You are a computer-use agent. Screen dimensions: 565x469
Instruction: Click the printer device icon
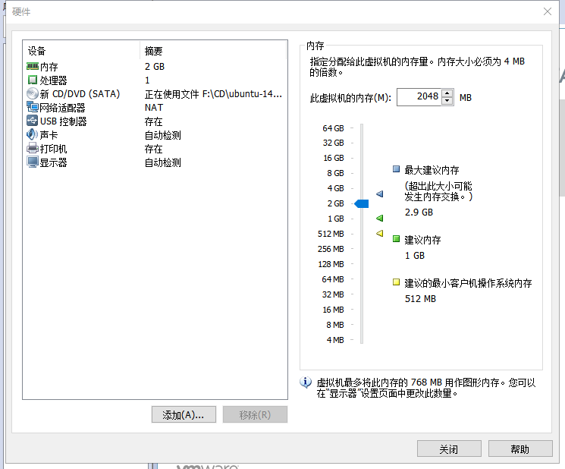[33, 148]
